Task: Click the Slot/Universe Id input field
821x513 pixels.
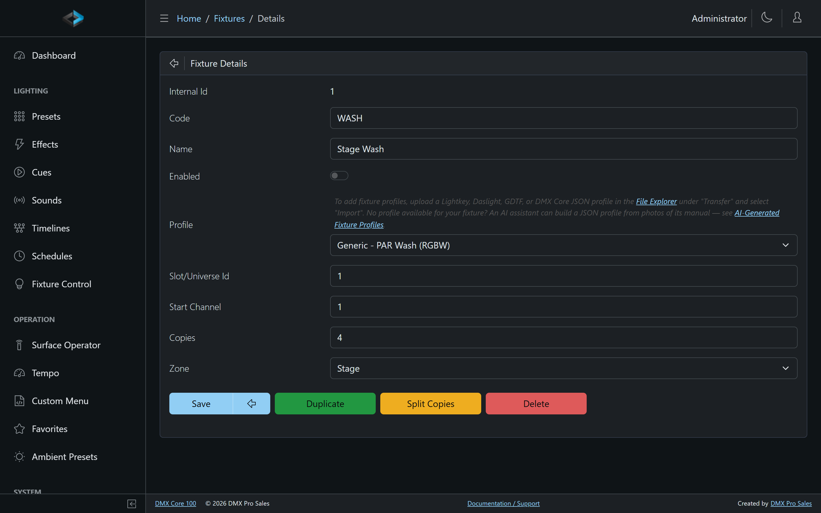Action: coord(564,276)
